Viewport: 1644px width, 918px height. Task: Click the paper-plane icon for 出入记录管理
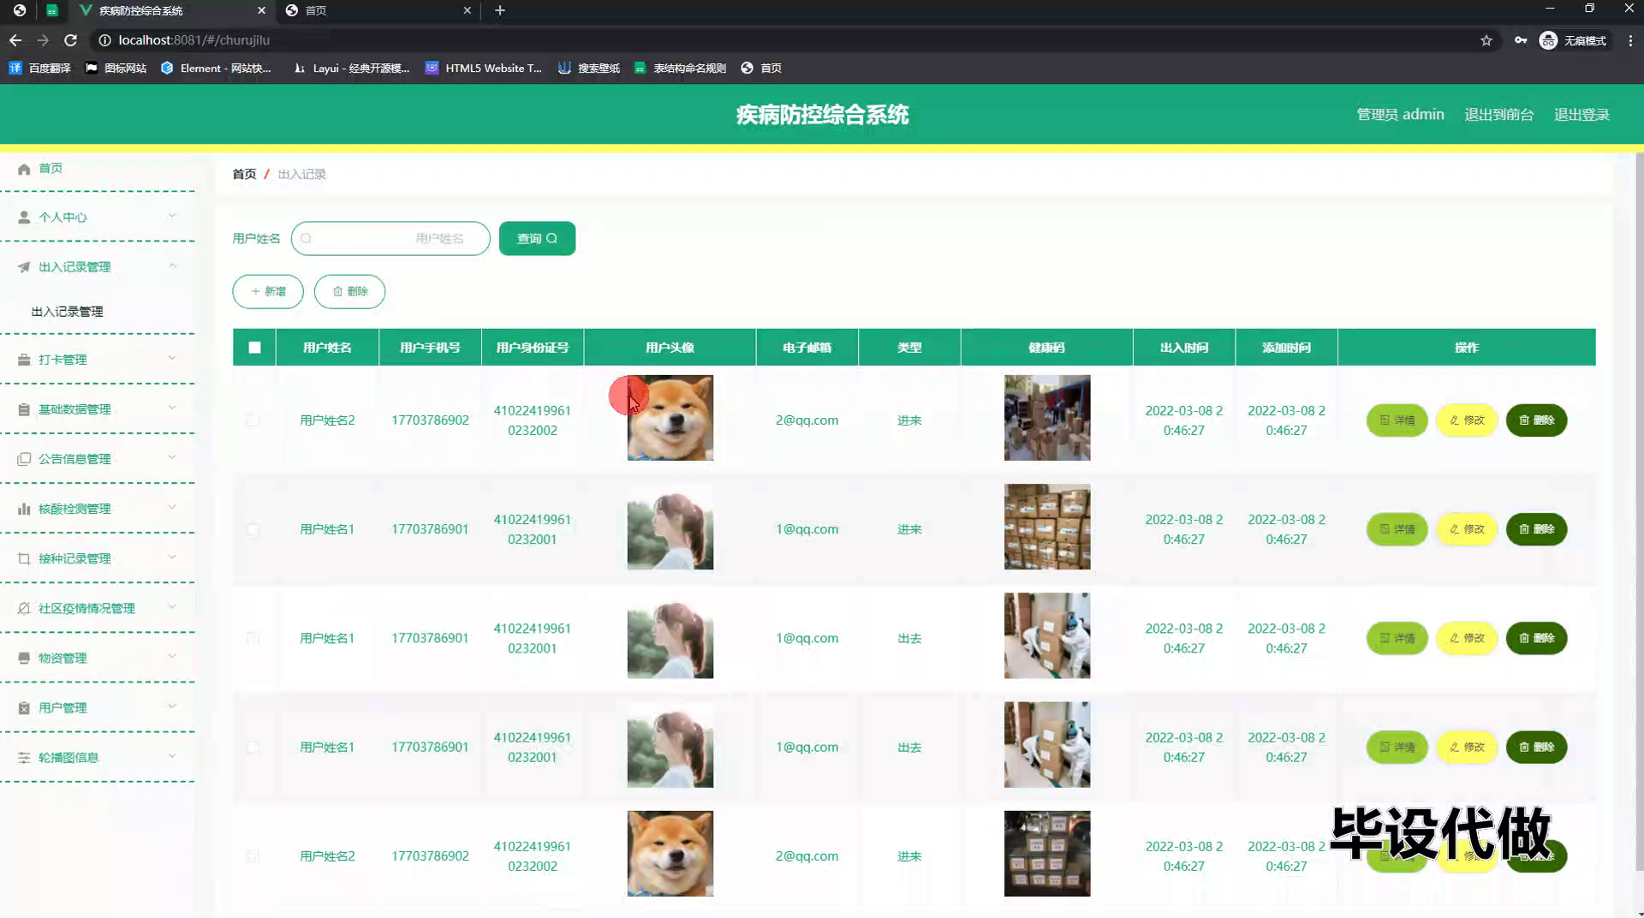pyautogui.click(x=24, y=267)
